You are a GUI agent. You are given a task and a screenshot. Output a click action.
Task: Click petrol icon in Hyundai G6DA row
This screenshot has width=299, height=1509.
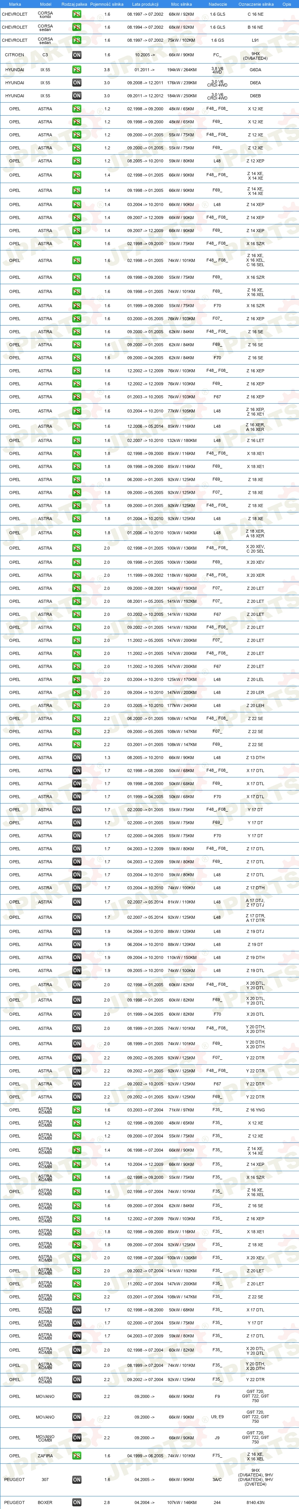76,70
